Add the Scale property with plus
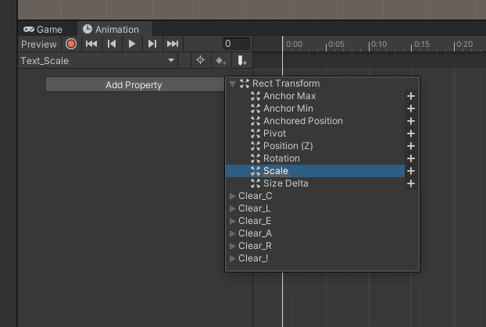The image size is (486, 327). (411, 171)
